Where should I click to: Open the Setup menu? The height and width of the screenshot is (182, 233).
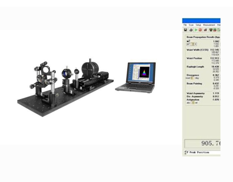[198, 25]
